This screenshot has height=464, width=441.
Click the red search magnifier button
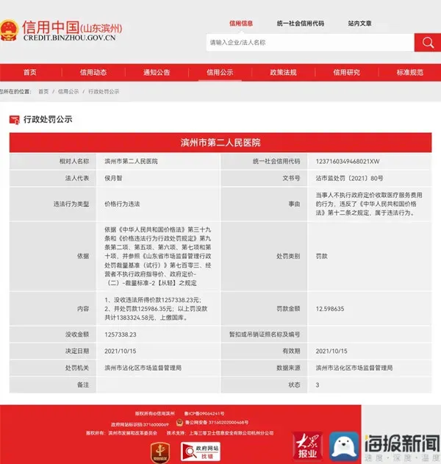[x=427, y=43]
